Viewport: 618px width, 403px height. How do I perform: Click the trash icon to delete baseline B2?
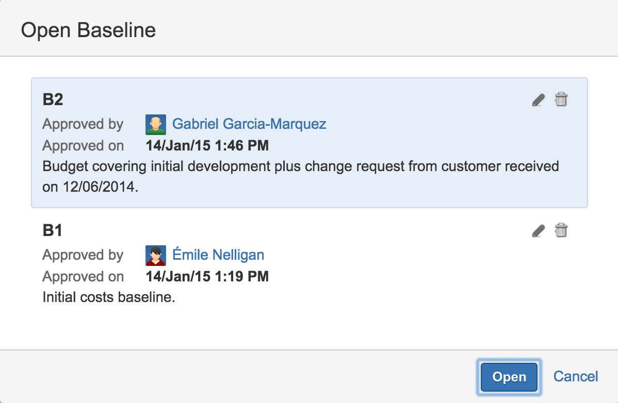[x=561, y=99]
